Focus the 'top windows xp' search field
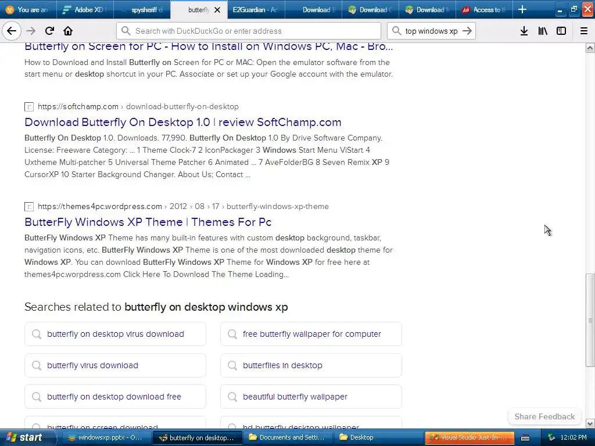 [x=432, y=31]
